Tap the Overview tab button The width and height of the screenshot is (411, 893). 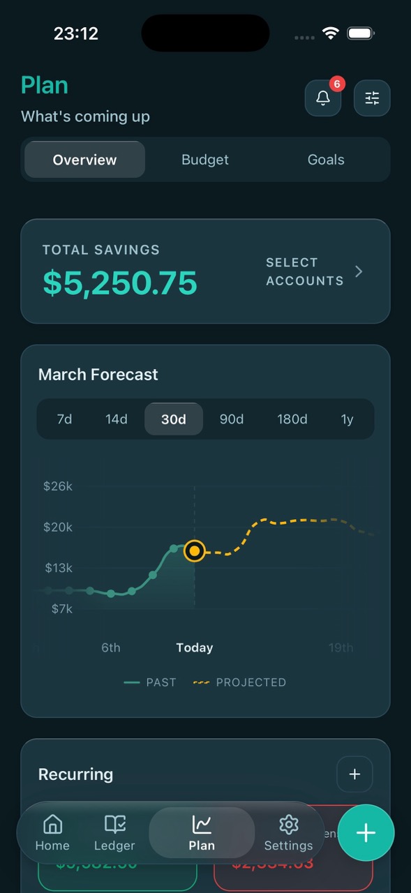click(84, 159)
